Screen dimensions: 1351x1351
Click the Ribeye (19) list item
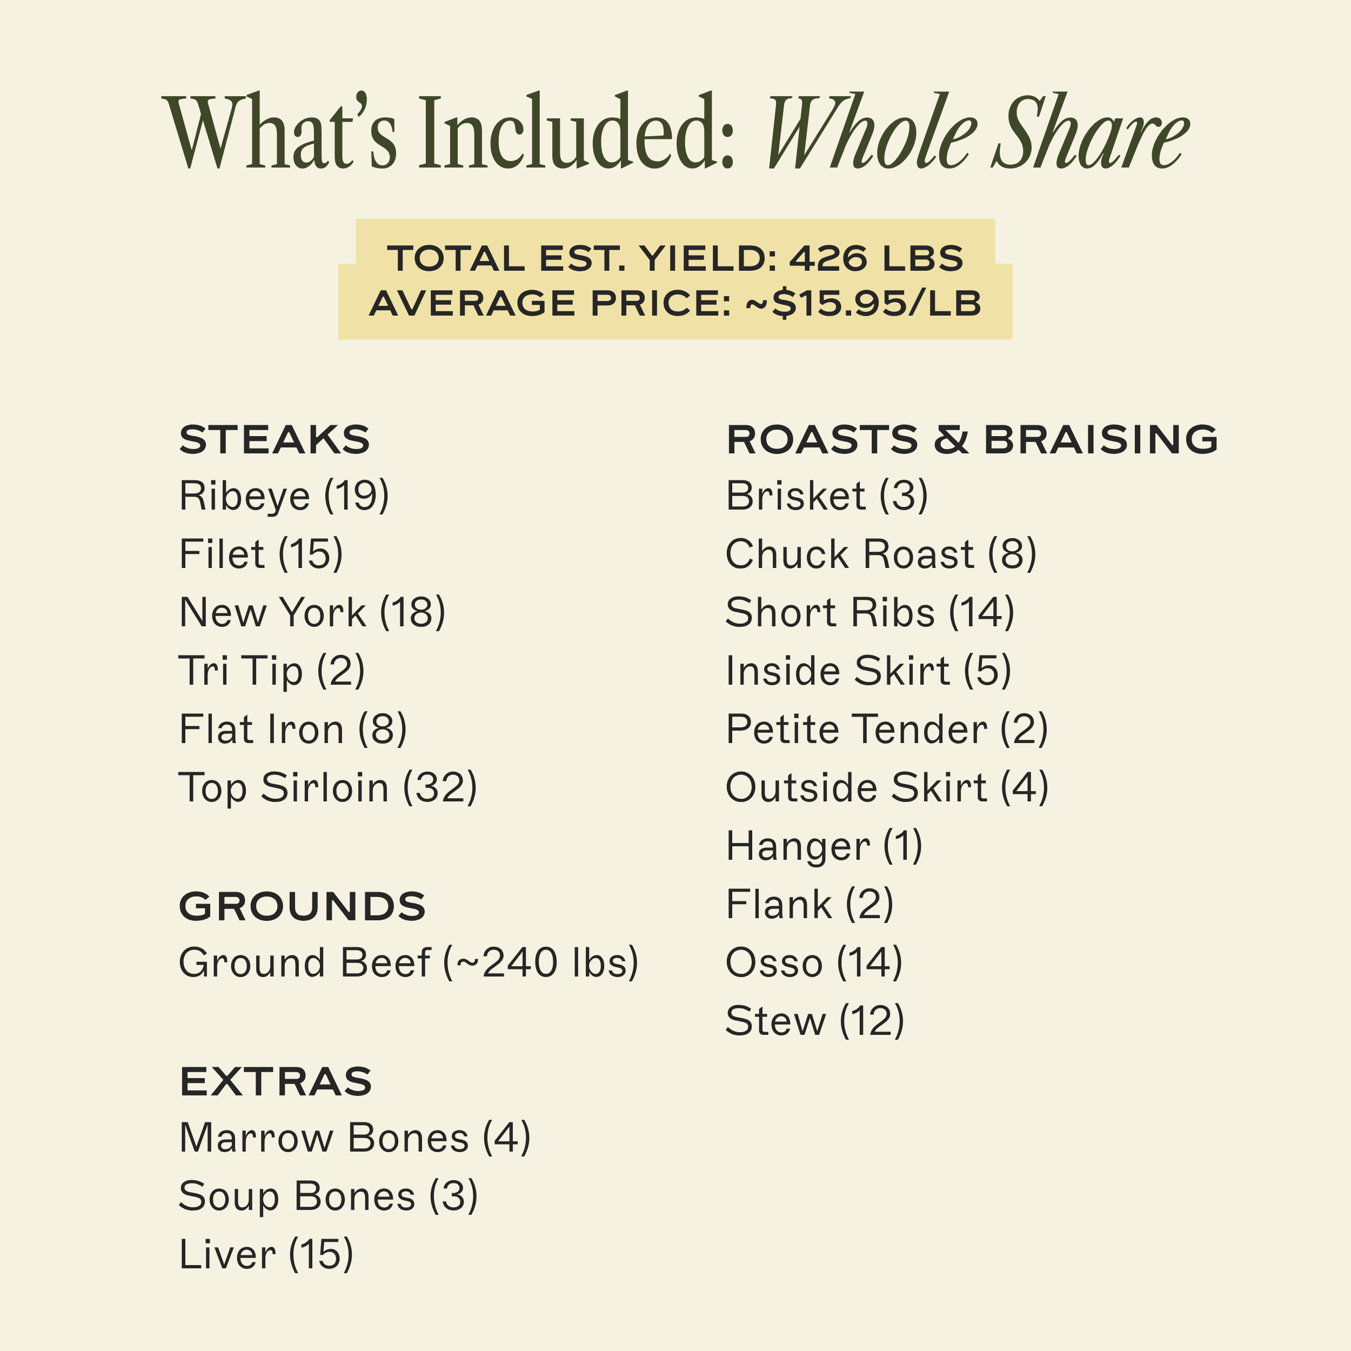tap(284, 497)
